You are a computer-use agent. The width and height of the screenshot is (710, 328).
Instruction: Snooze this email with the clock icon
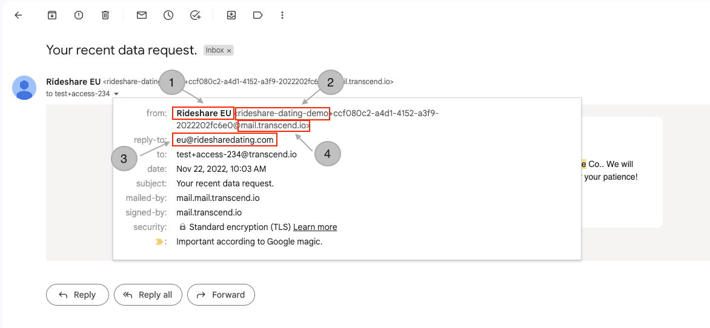click(x=168, y=15)
